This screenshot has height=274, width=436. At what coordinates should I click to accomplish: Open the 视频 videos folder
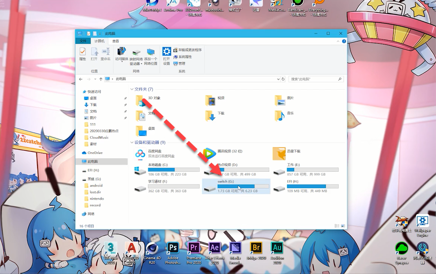pyautogui.click(x=215, y=100)
